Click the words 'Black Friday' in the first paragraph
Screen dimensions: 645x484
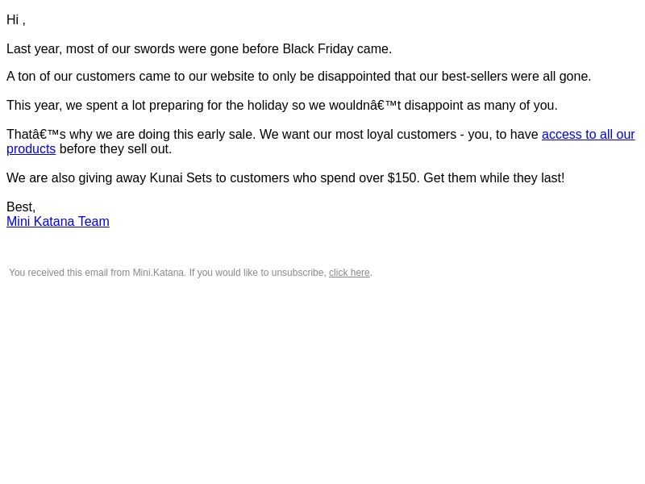[318, 49]
